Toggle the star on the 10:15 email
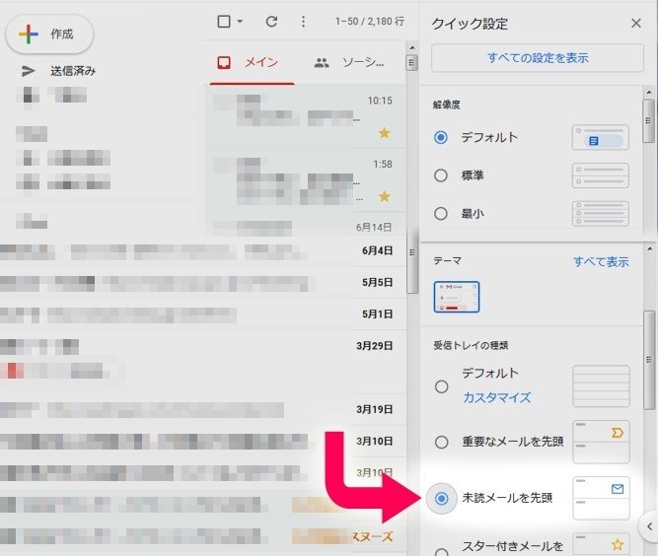This screenshot has height=556, width=658. tap(384, 133)
